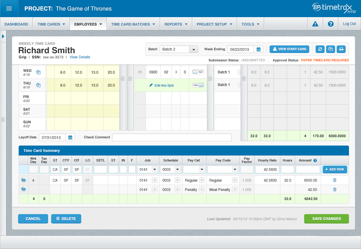Screen dimensions: 361x249
Task: Click the Amount info help icon
Action: tap(315, 161)
